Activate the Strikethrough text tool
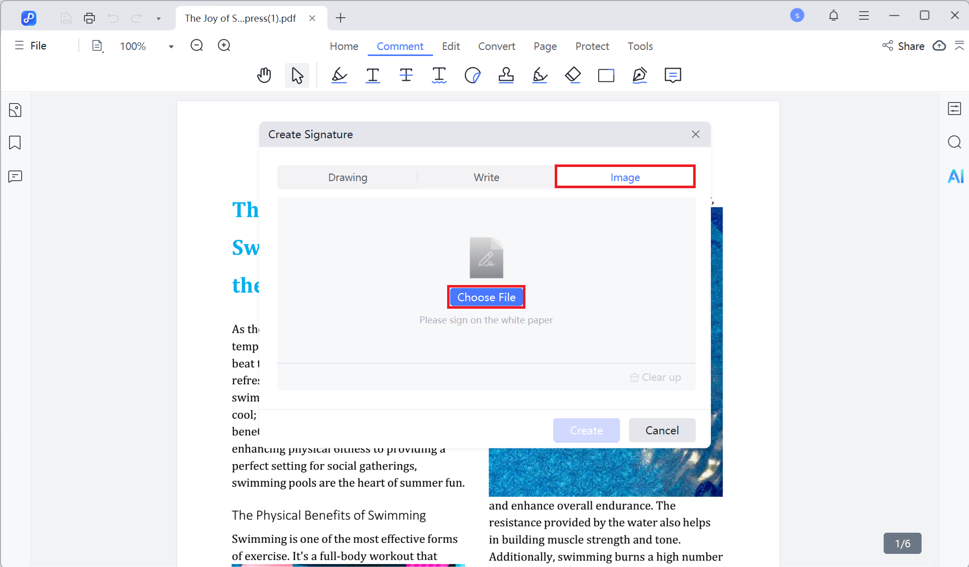The image size is (969, 567). [406, 75]
